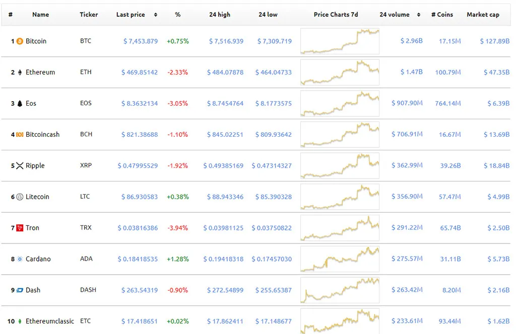Click Cardano 24 low $ 0.17457030
This screenshot has height=334, width=516.
272,259
